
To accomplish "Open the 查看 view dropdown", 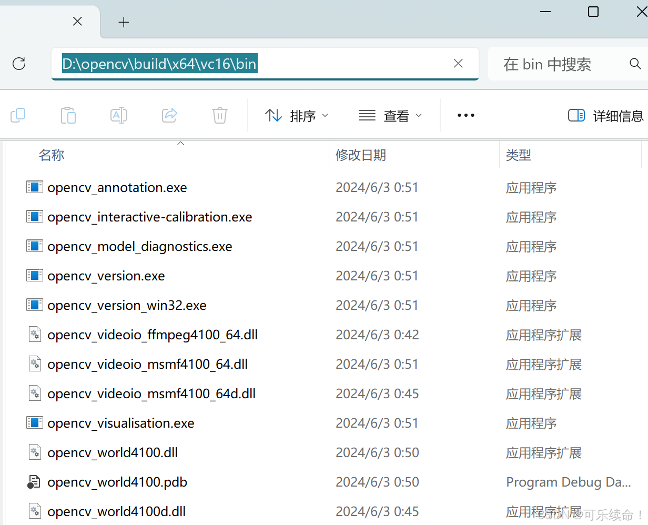I will [x=390, y=116].
